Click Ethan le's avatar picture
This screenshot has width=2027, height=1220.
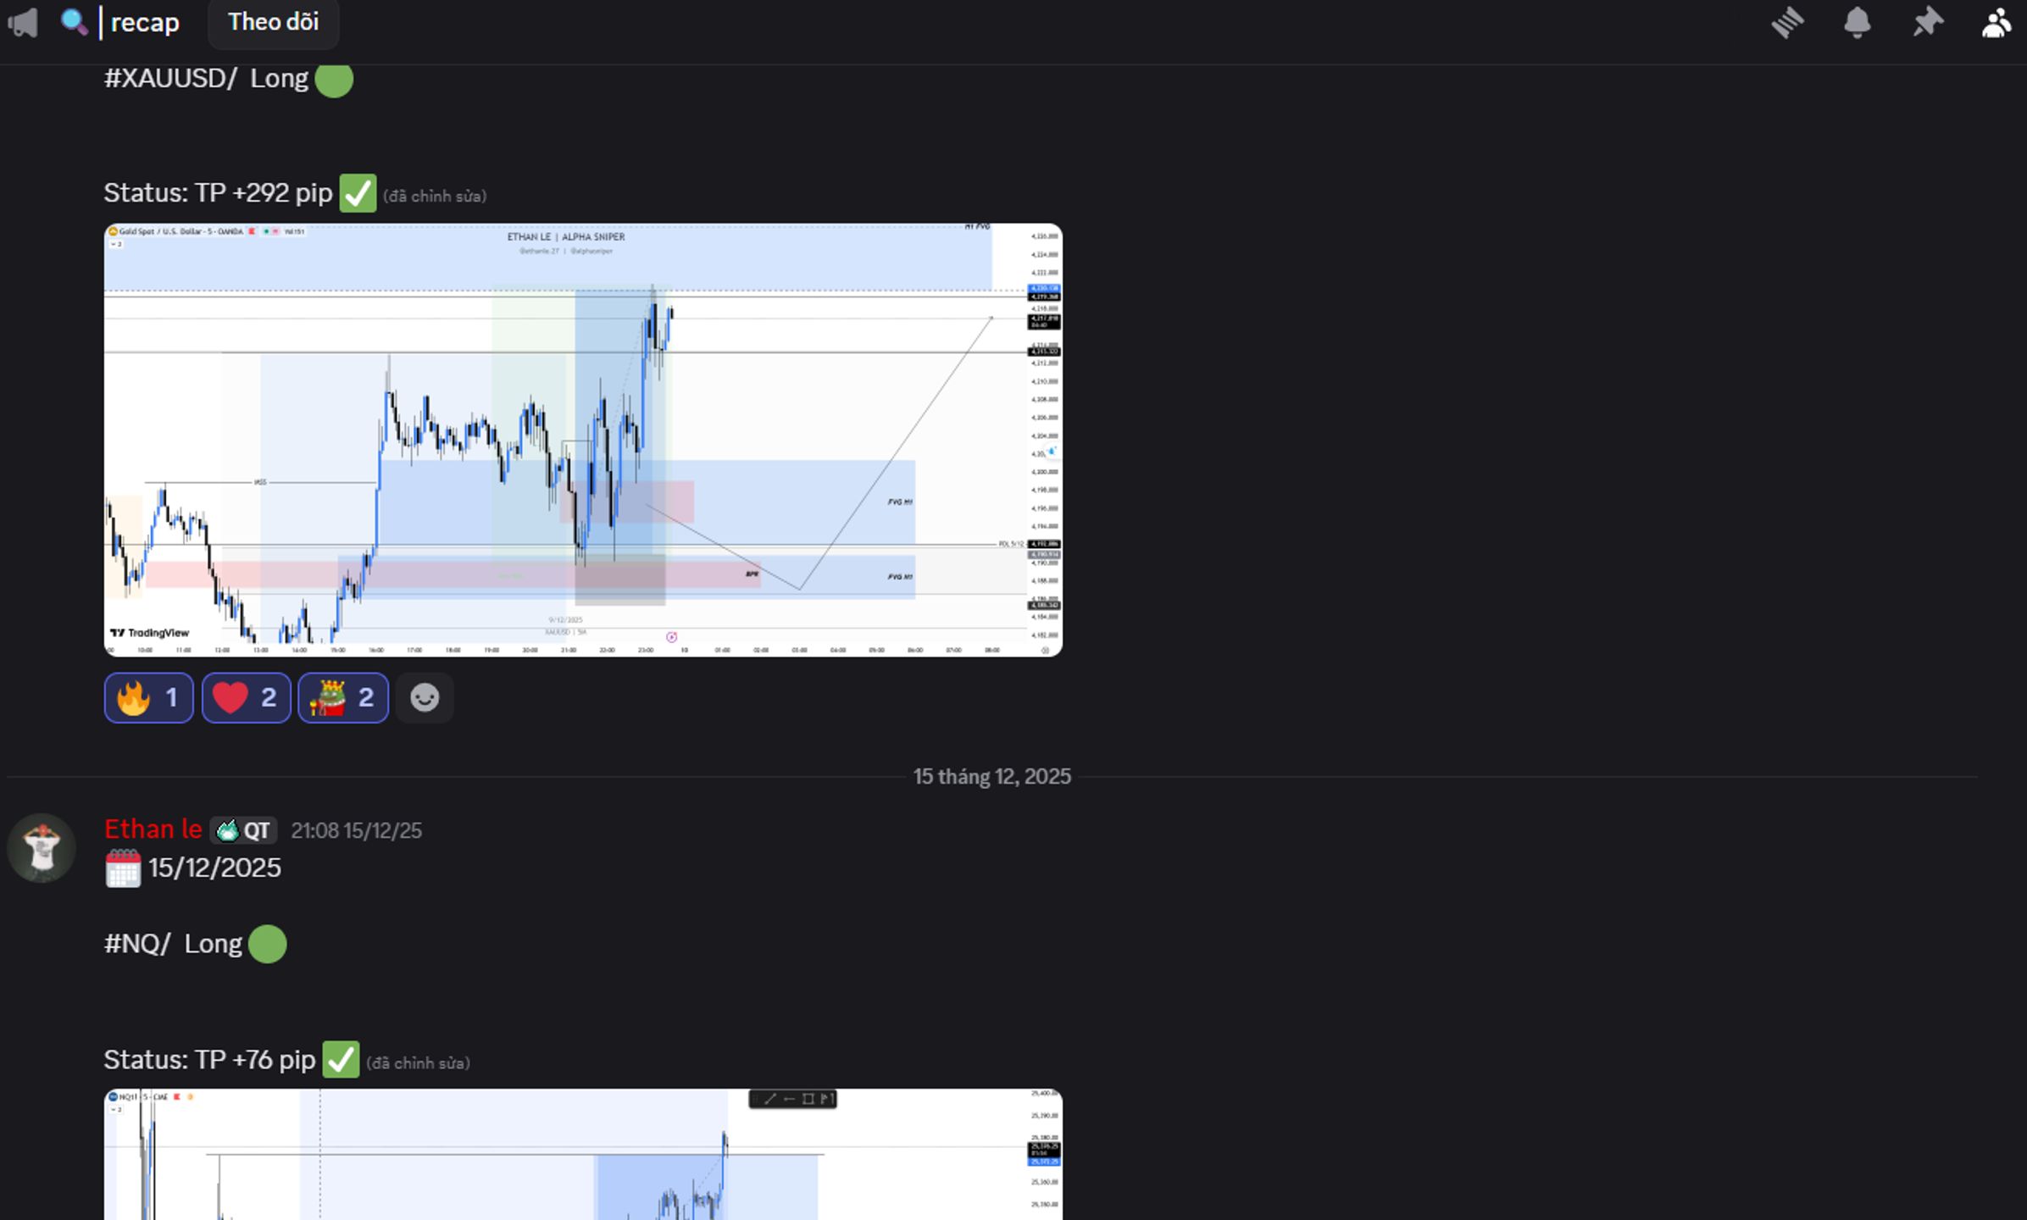tap(42, 848)
